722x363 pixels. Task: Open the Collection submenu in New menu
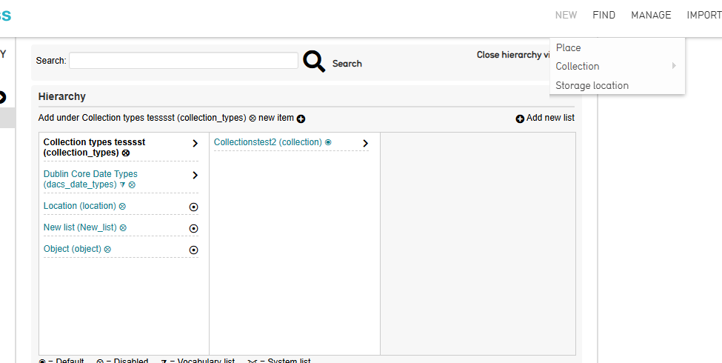pos(578,67)
